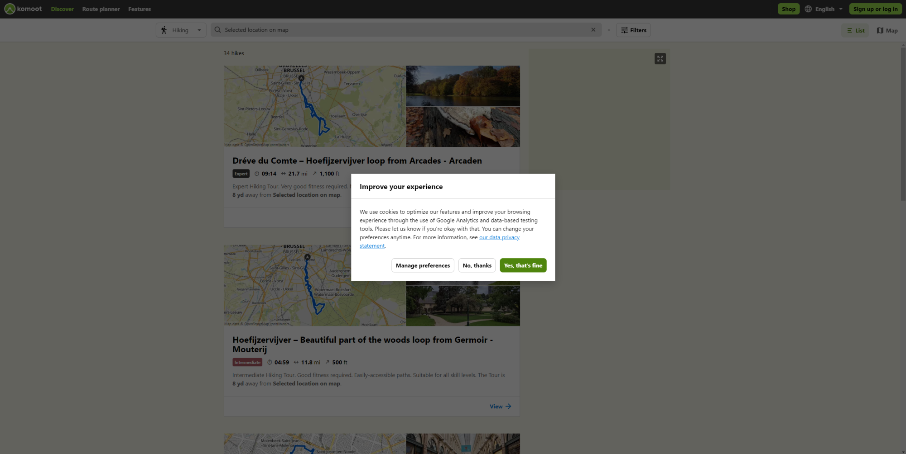This screenshot has height=454, width=906.
Task: Click the komoot logo icon
Action: (10, 9)
